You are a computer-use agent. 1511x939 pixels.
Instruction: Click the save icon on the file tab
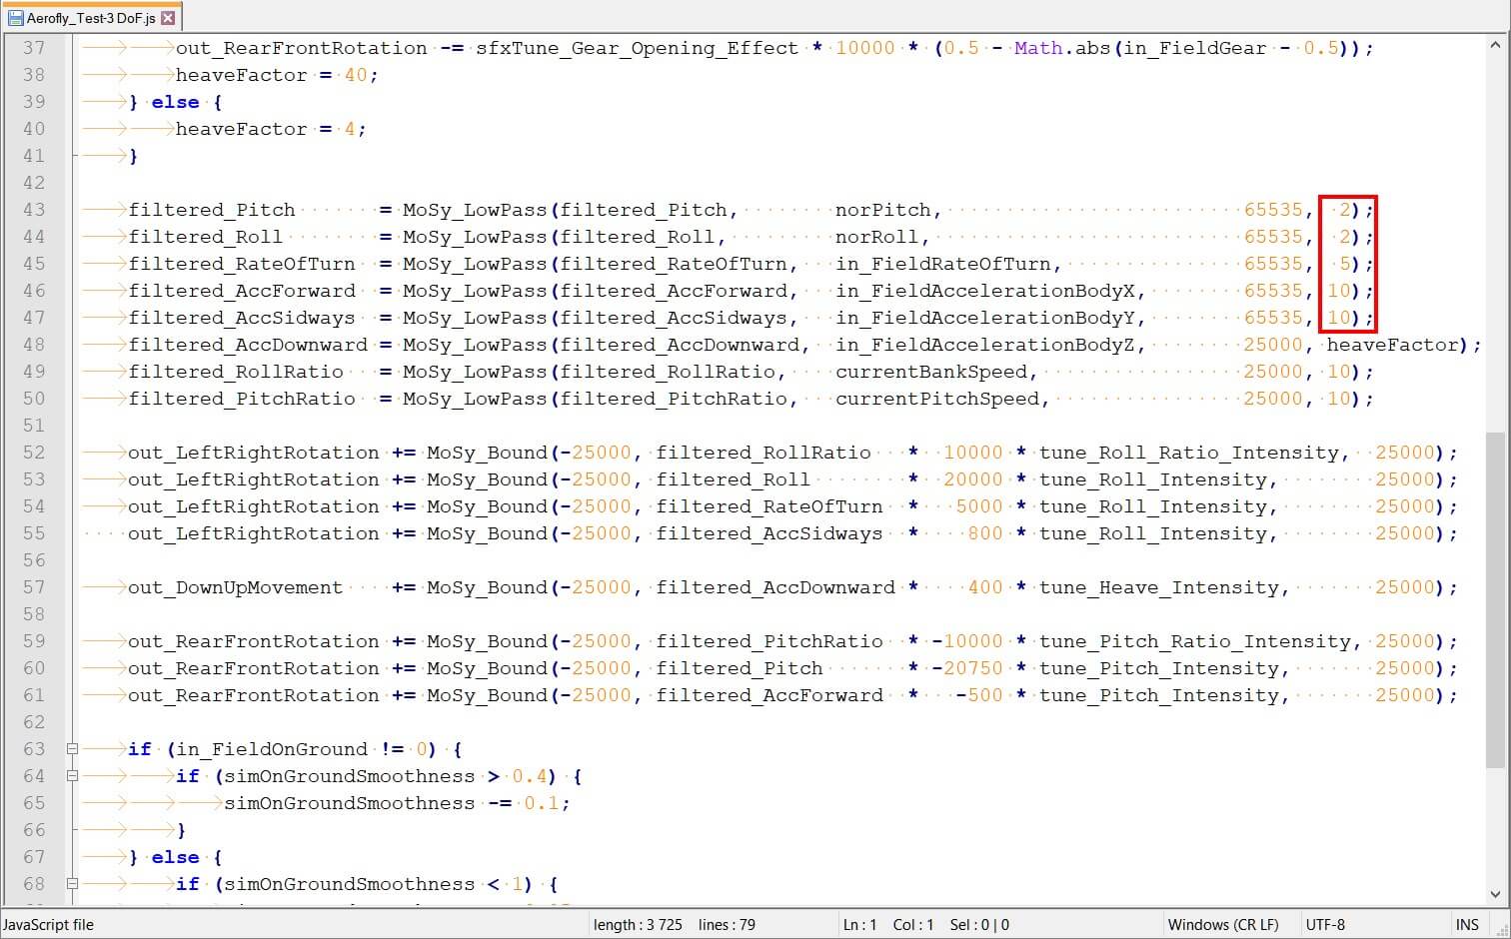click(x=15, y=18)
